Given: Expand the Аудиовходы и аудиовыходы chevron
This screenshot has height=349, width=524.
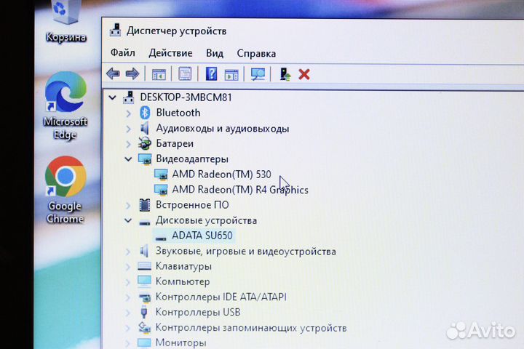Looking at the screenshot, I should point(129,129).
